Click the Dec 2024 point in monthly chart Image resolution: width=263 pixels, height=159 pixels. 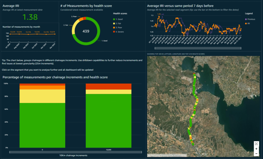click(x=55, y=34)
